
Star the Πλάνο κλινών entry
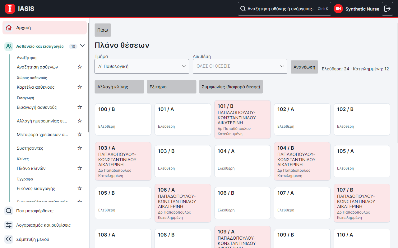tap(80, 168)
